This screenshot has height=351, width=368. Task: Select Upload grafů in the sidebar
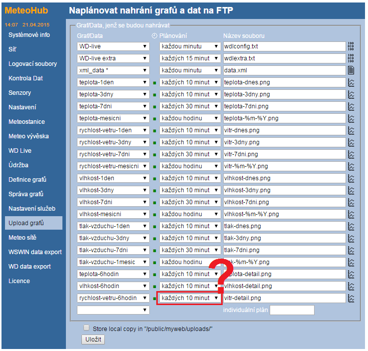click(x=26, y=223)
